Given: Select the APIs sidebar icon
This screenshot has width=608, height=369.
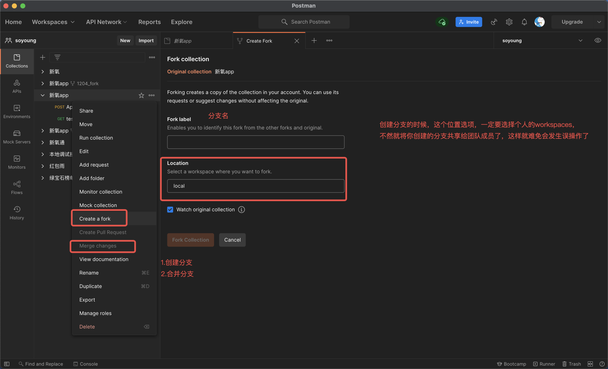Looking at the screenshot, I should click(17, 87).
